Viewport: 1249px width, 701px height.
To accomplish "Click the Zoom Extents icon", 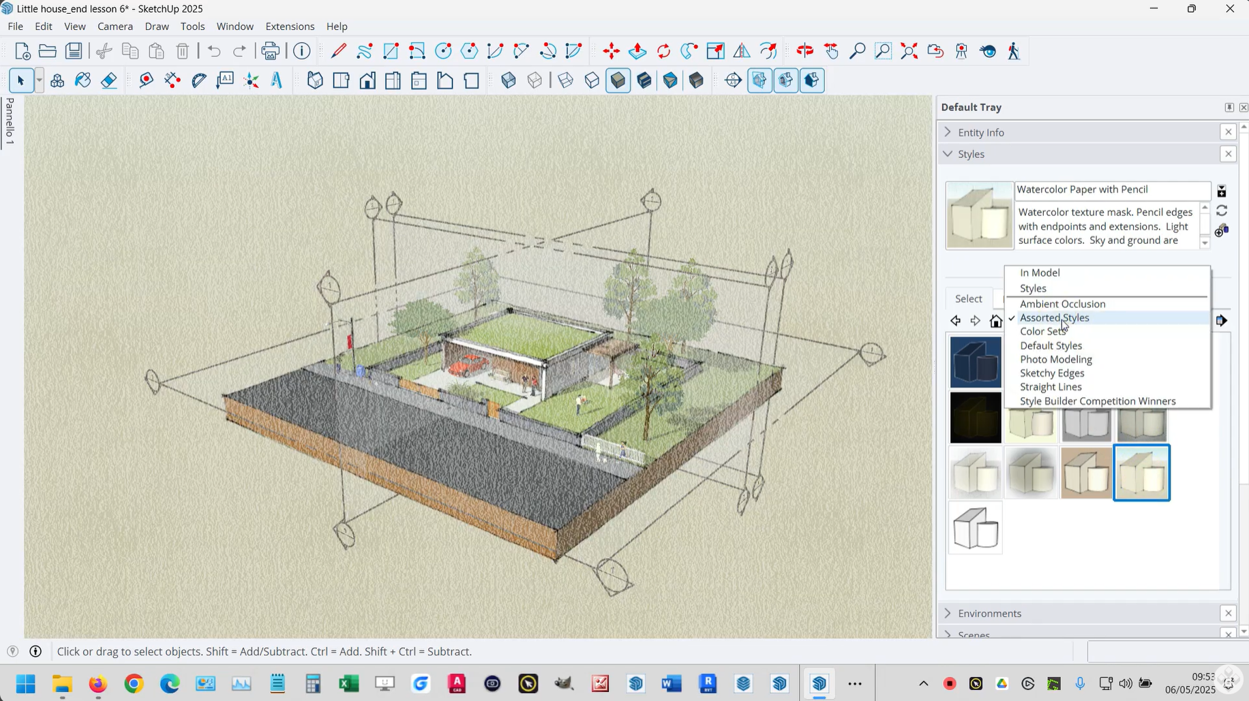I will [909, 51].
